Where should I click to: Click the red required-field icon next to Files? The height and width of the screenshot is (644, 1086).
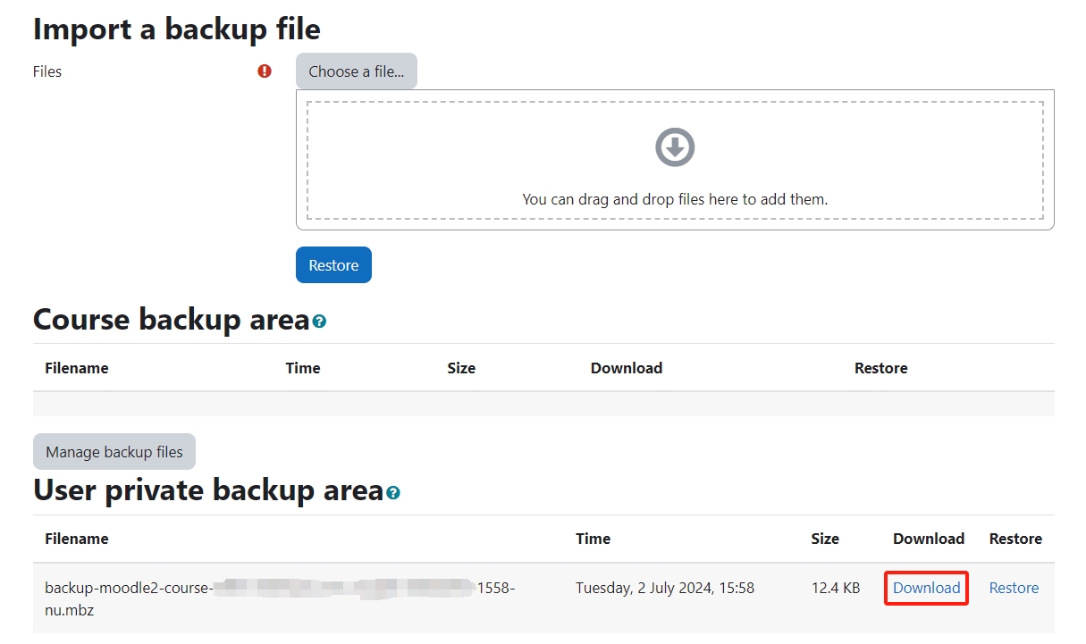[x=264, y=71]
